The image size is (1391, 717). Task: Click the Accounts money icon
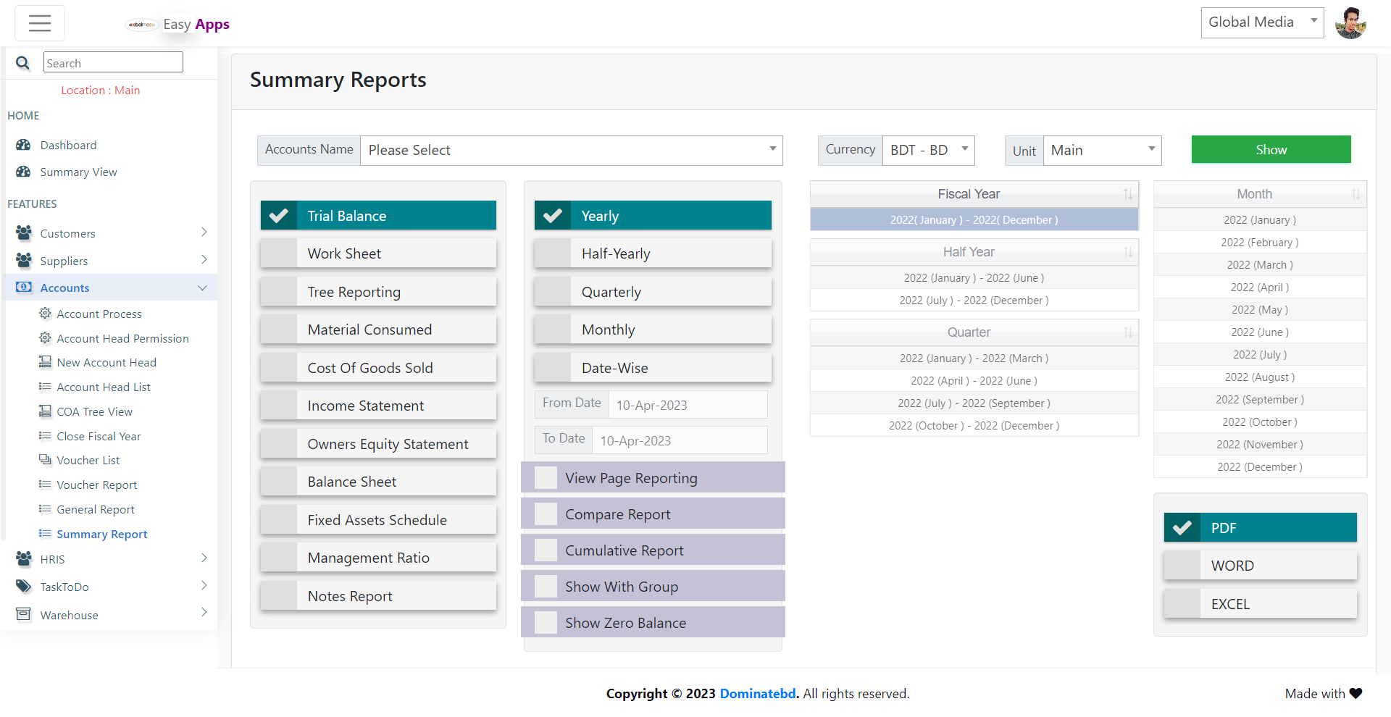point(24,288)
